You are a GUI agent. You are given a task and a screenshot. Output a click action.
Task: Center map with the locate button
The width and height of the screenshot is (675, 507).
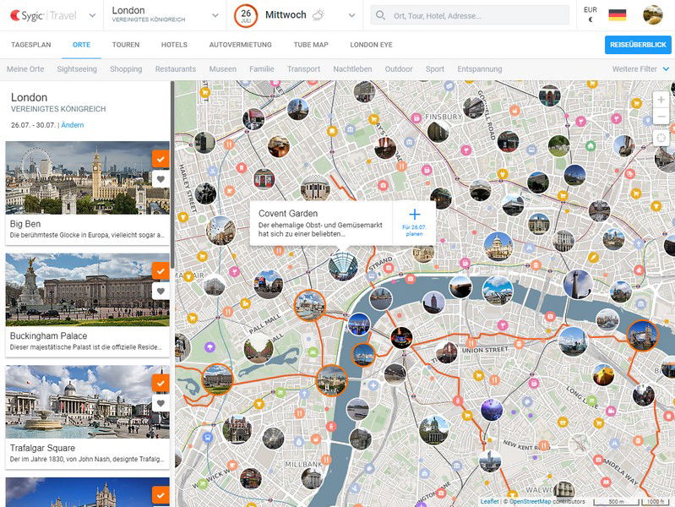pos(661,139)
